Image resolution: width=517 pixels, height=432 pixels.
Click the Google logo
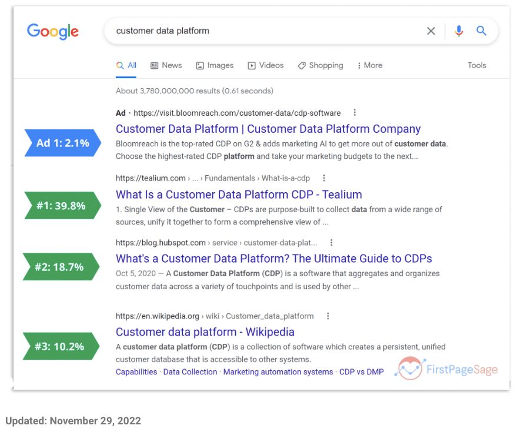(52, 32)
